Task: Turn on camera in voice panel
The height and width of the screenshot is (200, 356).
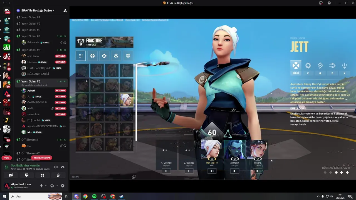Action: point(11,175)
